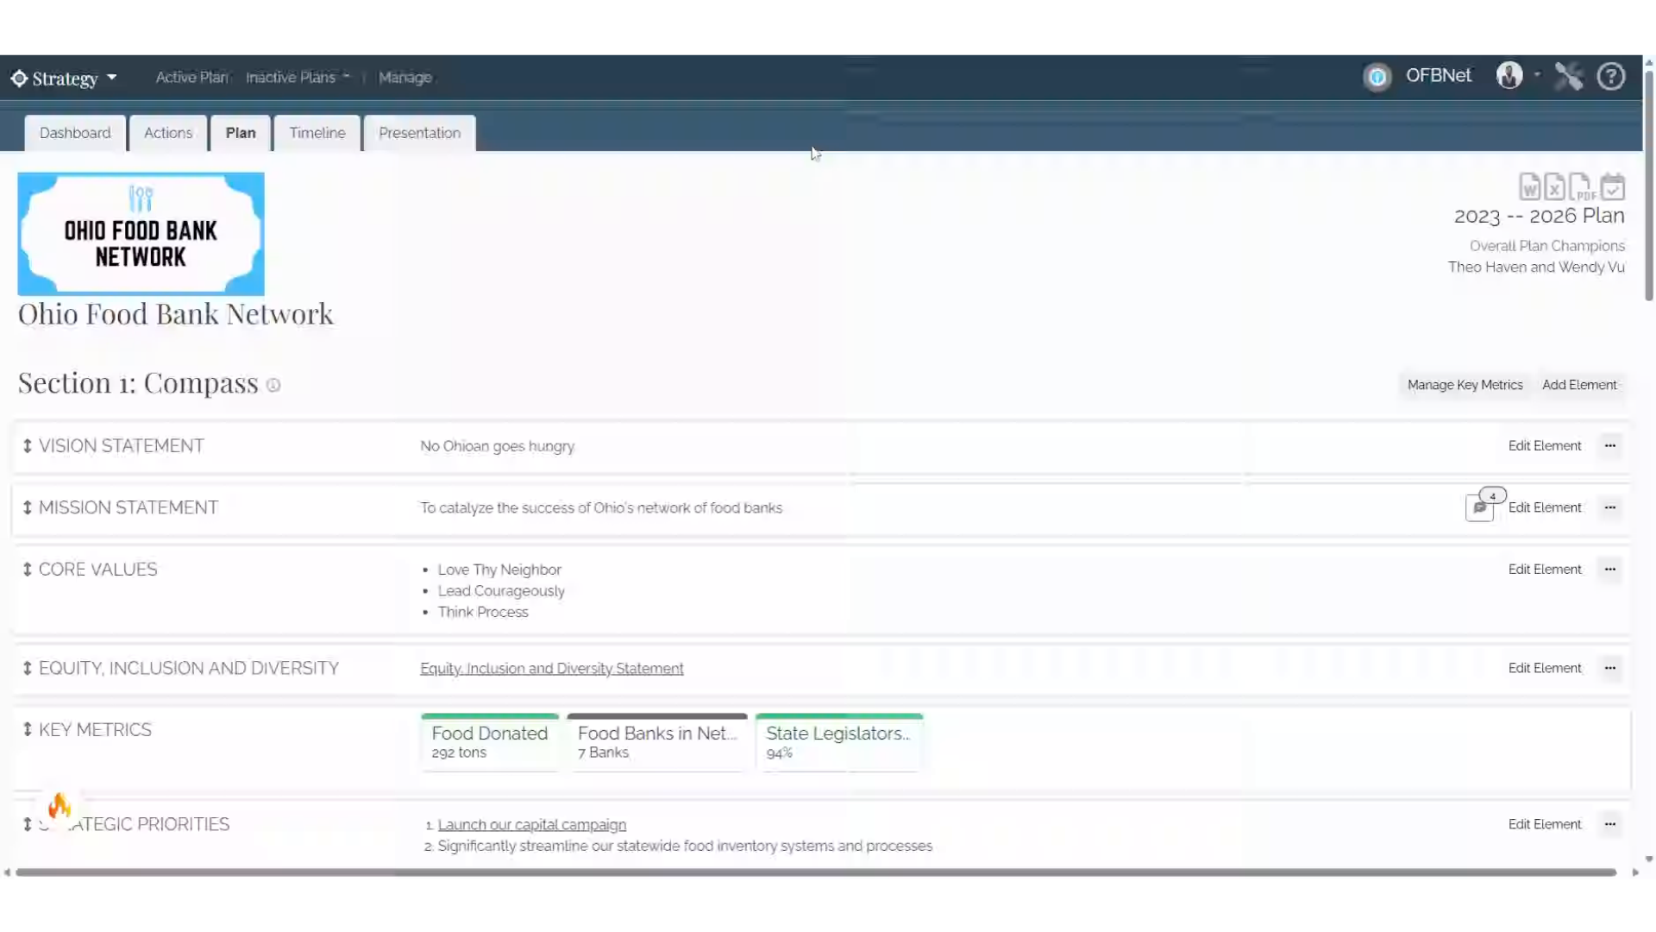Click 'Theo Haven and Wendy Vu' text
Screen dimensions: 1656x932
1536,268
